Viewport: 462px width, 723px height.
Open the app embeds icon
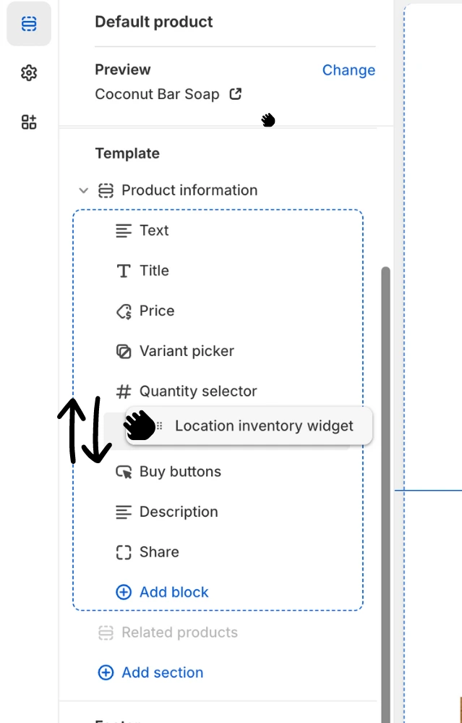pos(29,122)
